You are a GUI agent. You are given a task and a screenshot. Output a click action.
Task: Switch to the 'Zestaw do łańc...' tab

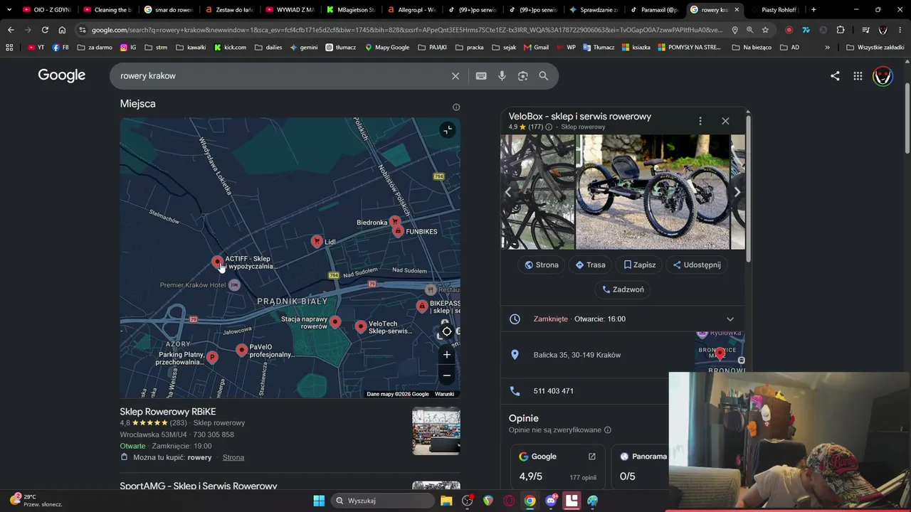230,10
